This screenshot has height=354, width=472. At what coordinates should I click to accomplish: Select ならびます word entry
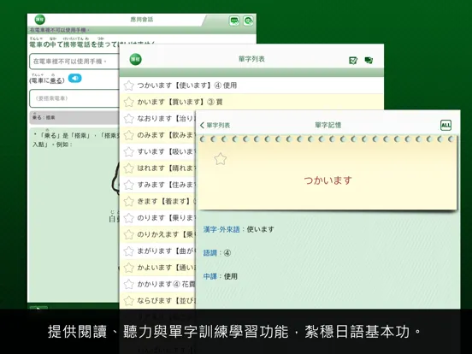[157, 300]
